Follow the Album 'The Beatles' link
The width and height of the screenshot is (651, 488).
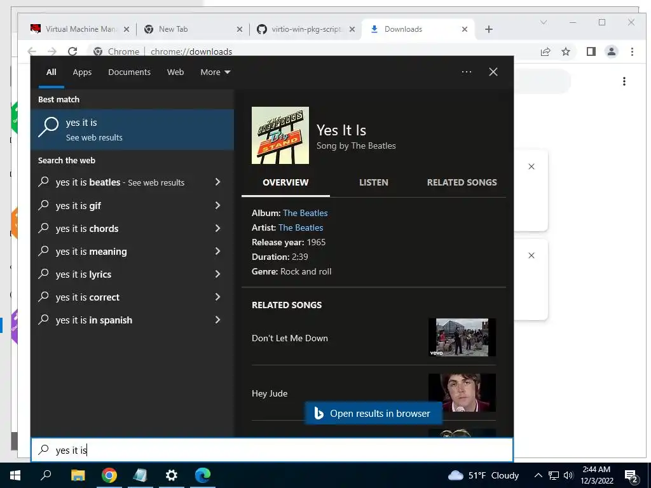(x=305, y=213)
